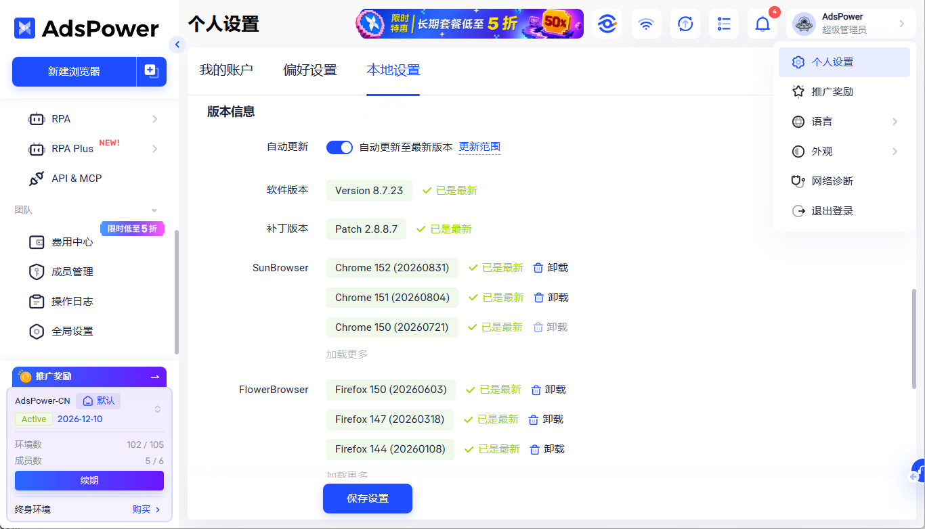Click the 成员管理 shield icon
The width and height of the screenshot is (925, 529).
pos(37,272)
